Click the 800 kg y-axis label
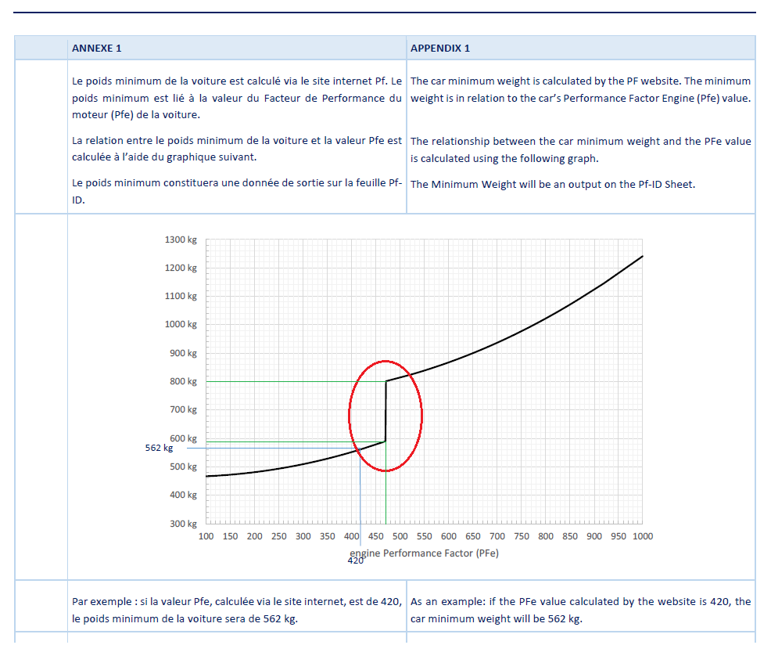771x645 pixels. 183,382
